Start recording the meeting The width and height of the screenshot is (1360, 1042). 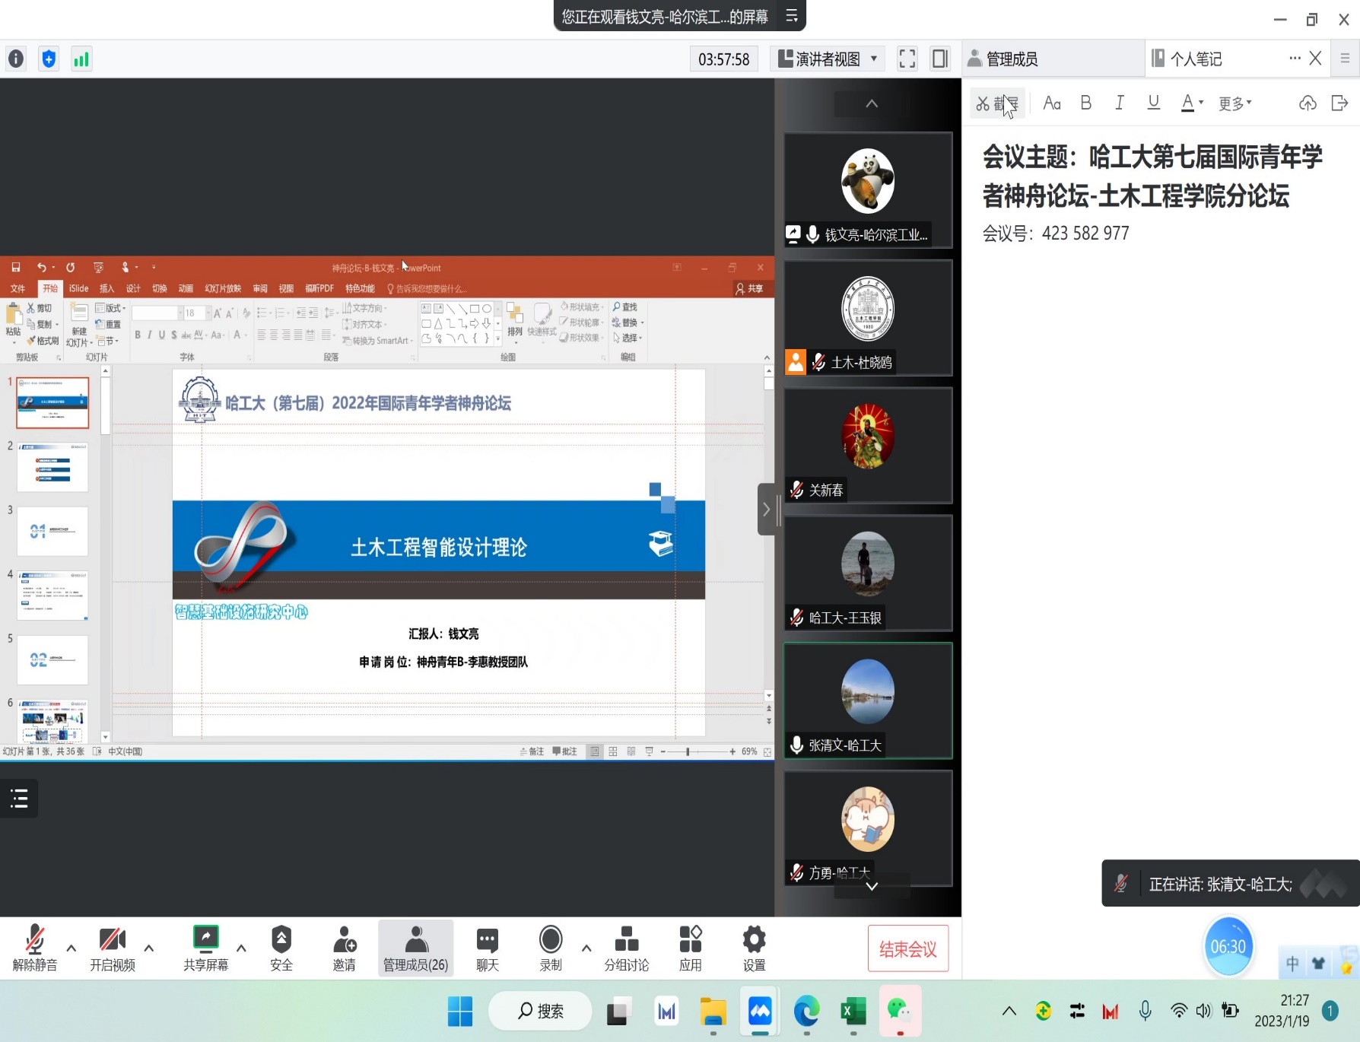(550, 948)
